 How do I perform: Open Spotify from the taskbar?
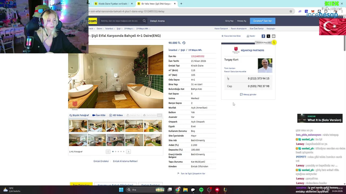201,190
